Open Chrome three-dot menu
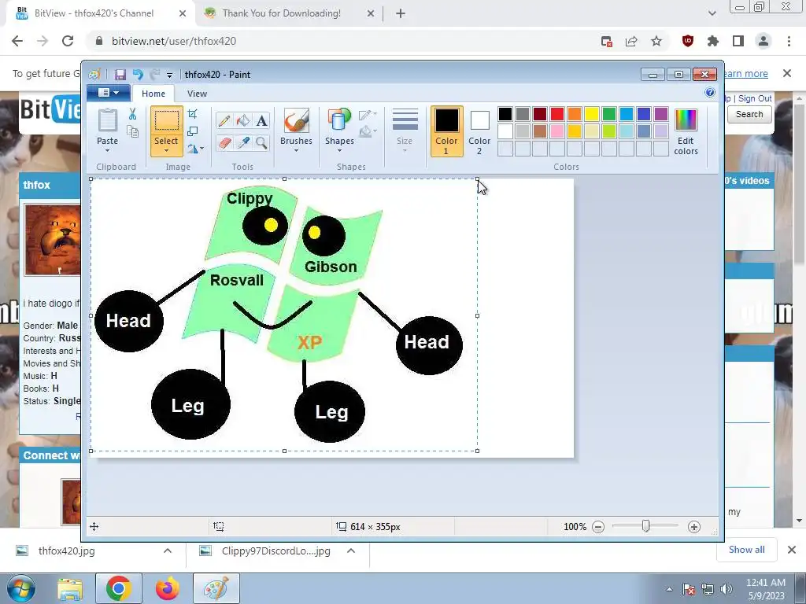Screen dimensions: 806x604 pos(789,41)
